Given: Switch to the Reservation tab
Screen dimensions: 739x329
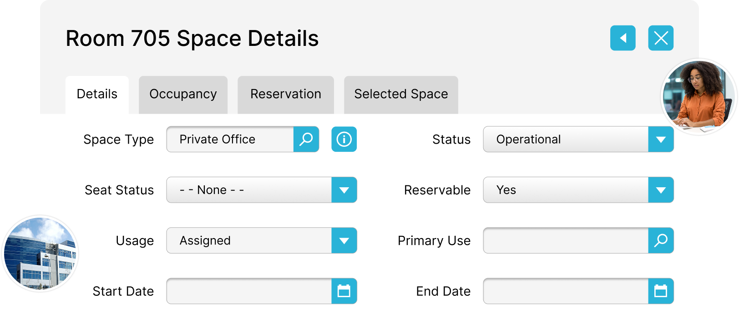Looking at the screenshot, I should (x=286, y=95).
